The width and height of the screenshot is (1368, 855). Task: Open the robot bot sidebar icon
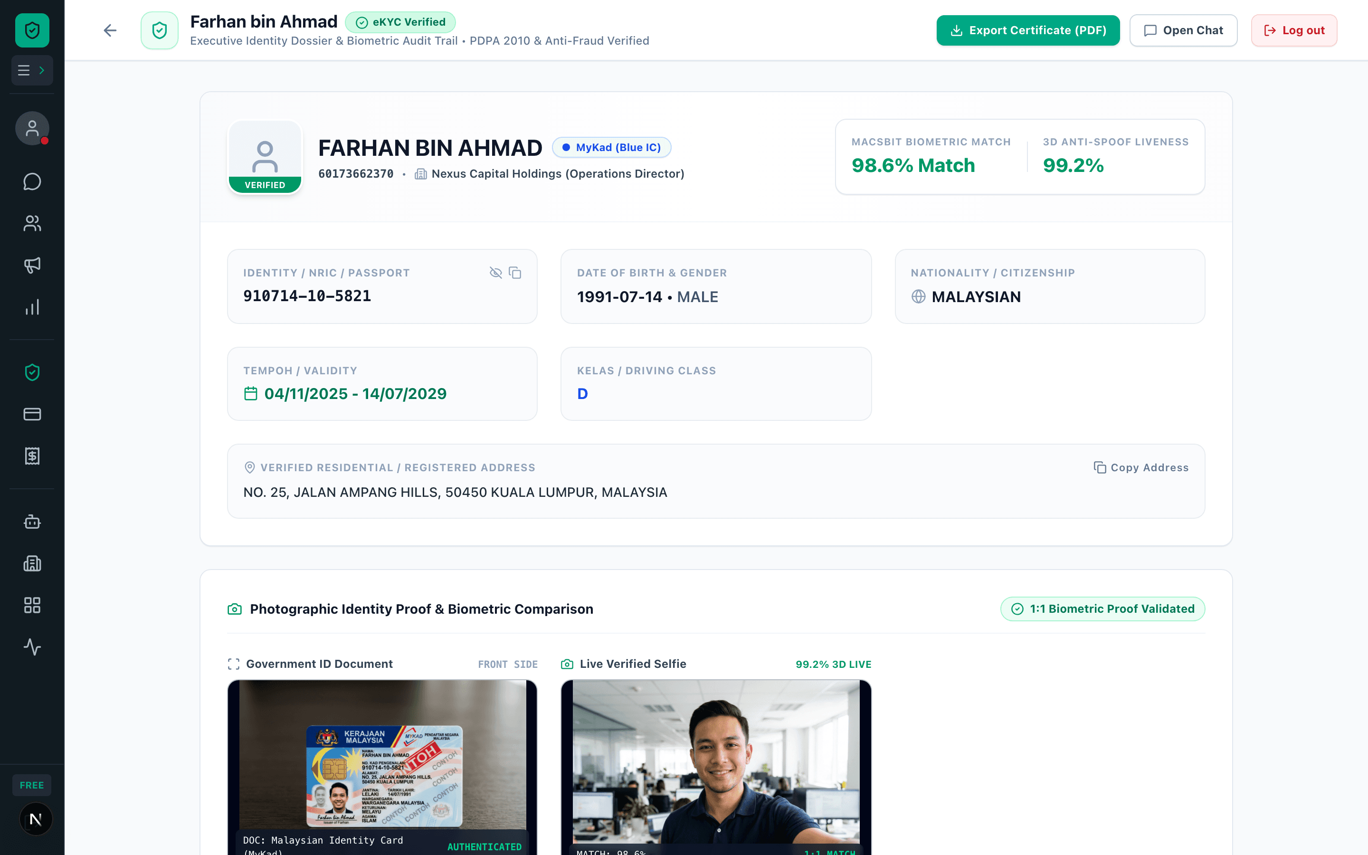coord(32,522)
